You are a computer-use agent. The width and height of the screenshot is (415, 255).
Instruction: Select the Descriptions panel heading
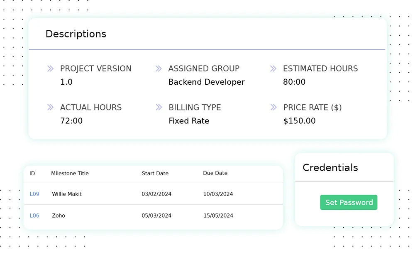[x=76, y=34]
